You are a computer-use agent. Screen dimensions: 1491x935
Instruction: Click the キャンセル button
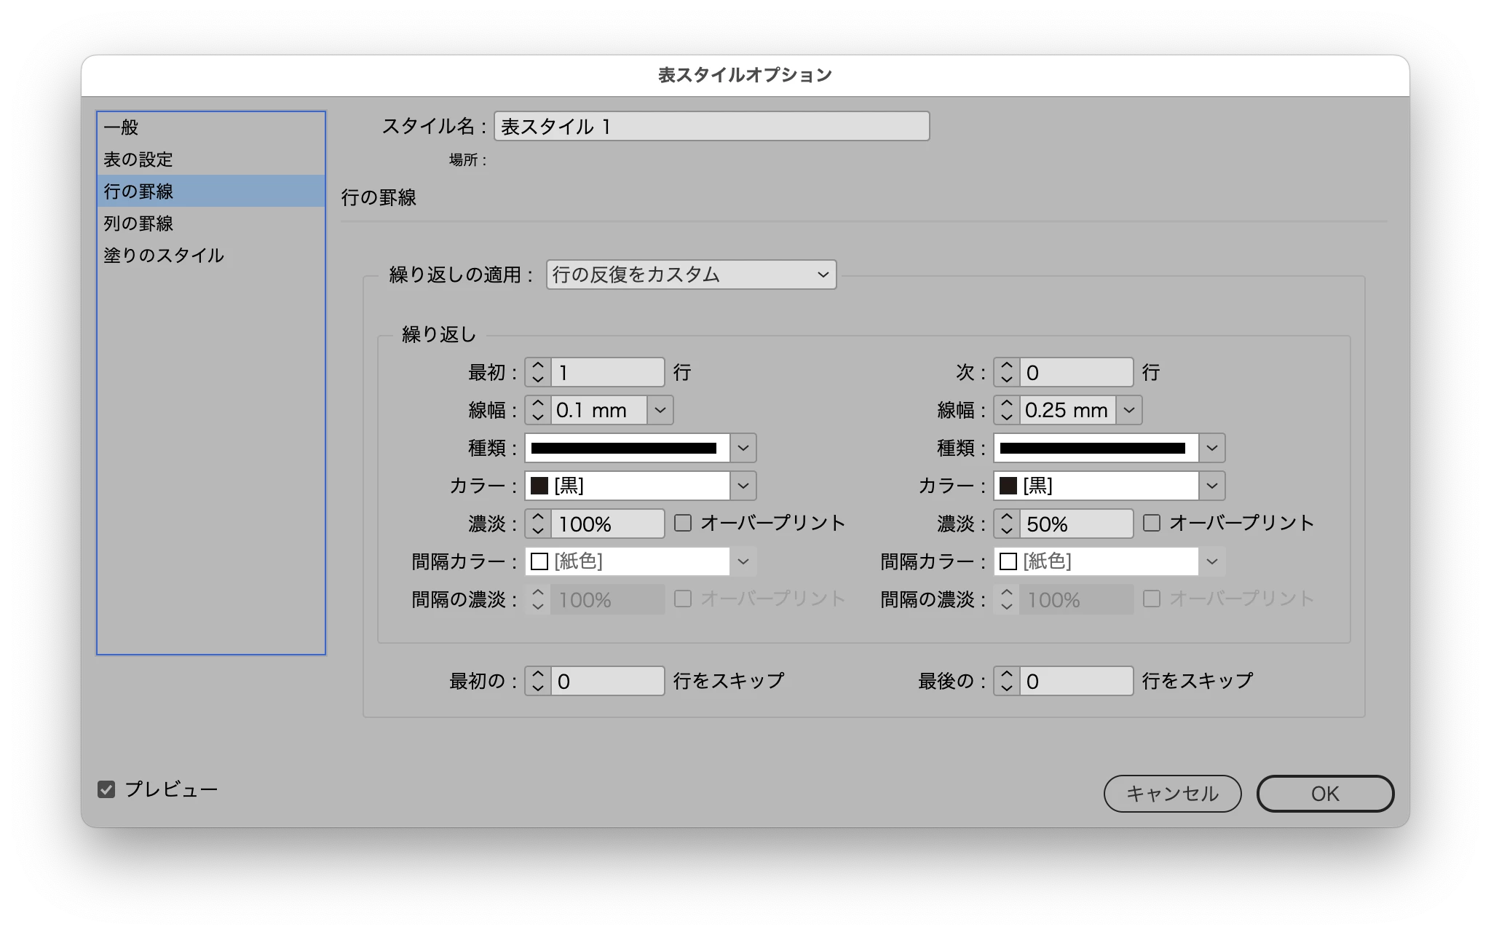tap(1172, 794)
